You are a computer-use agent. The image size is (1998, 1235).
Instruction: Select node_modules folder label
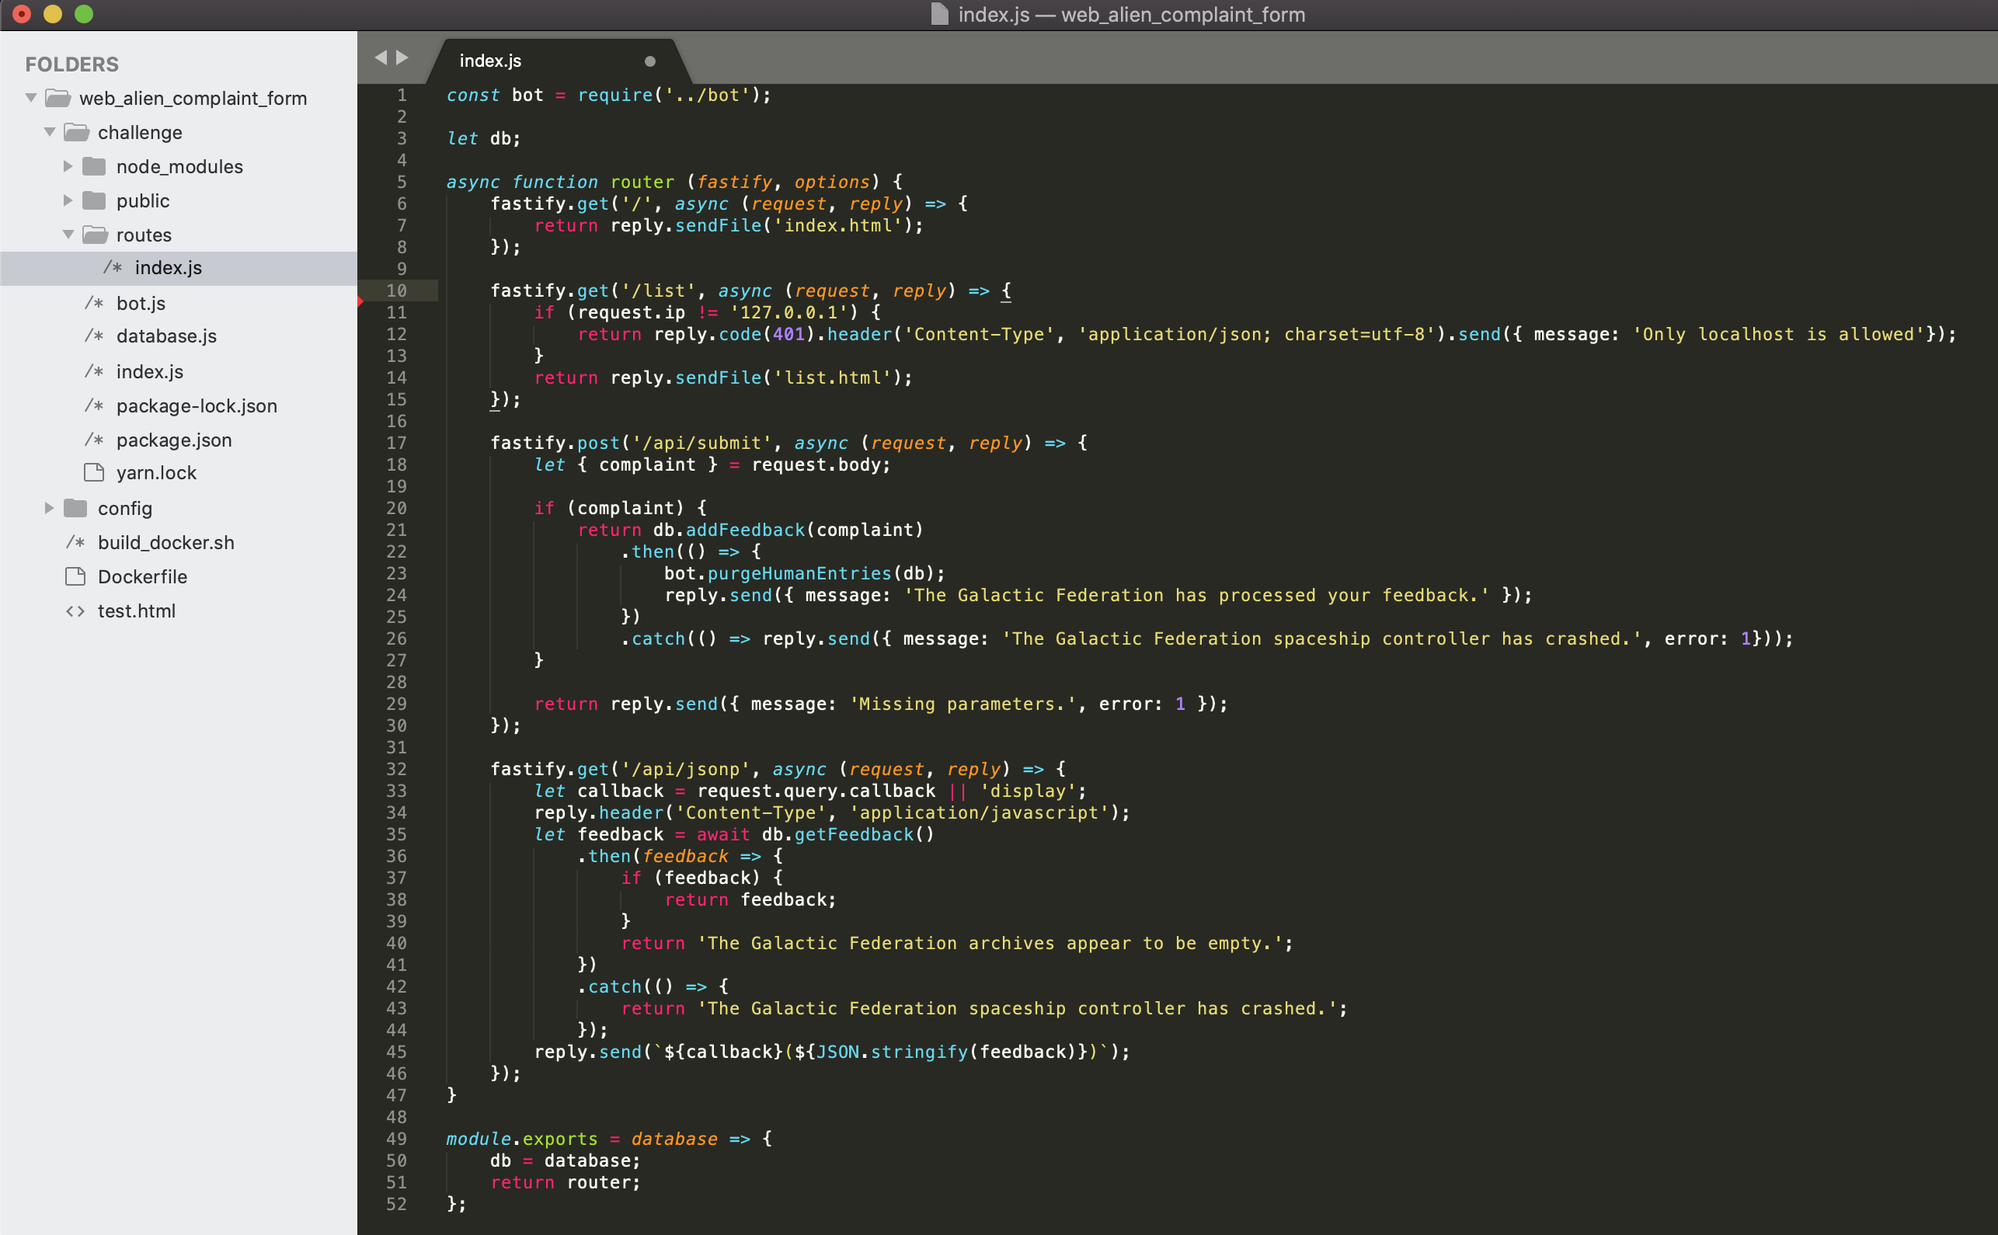click(179, 167)
